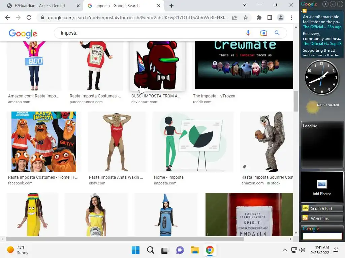Click the reddit.com source text
The width and height of the screenshot is (345, 258).
202,102
